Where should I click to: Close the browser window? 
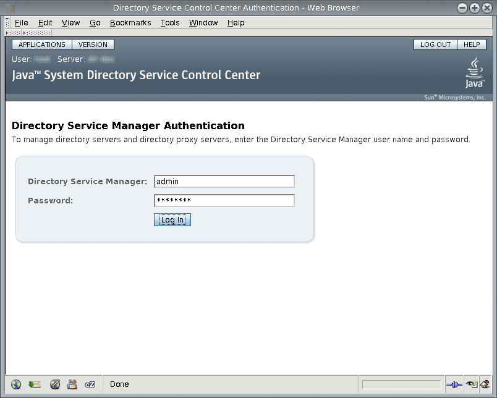[x=487, y=8]
